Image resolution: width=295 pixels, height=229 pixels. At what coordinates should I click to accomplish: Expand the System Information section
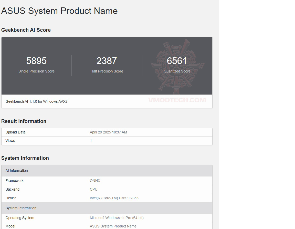tap(25, 158)
